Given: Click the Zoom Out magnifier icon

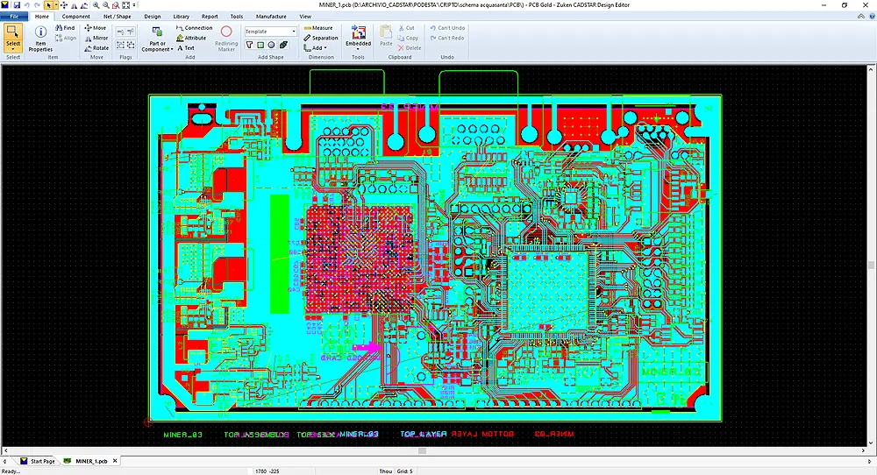Looking at the screenshot, I should click(x=106, y=5).
